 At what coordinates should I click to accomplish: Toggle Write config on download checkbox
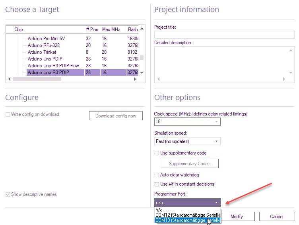click(x=8, y=114)
